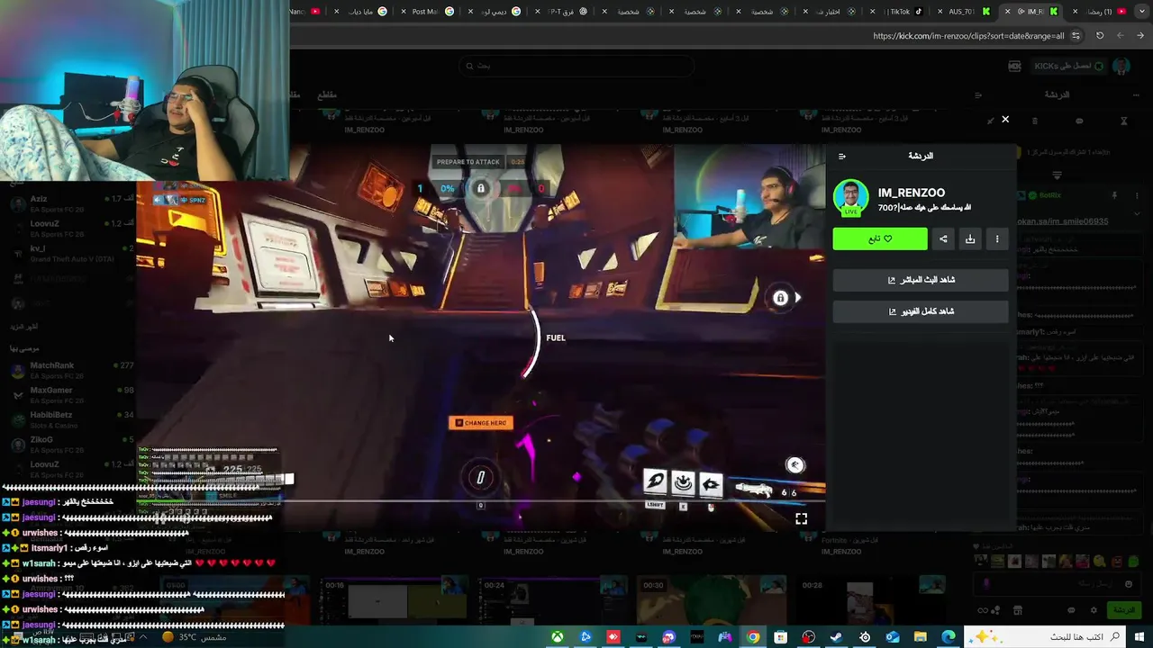The width and height of the screenshot is (1153, 648).
Task: Click the KICK logo icon in header
Action: pyautogui.click(x=1015, y=66)
